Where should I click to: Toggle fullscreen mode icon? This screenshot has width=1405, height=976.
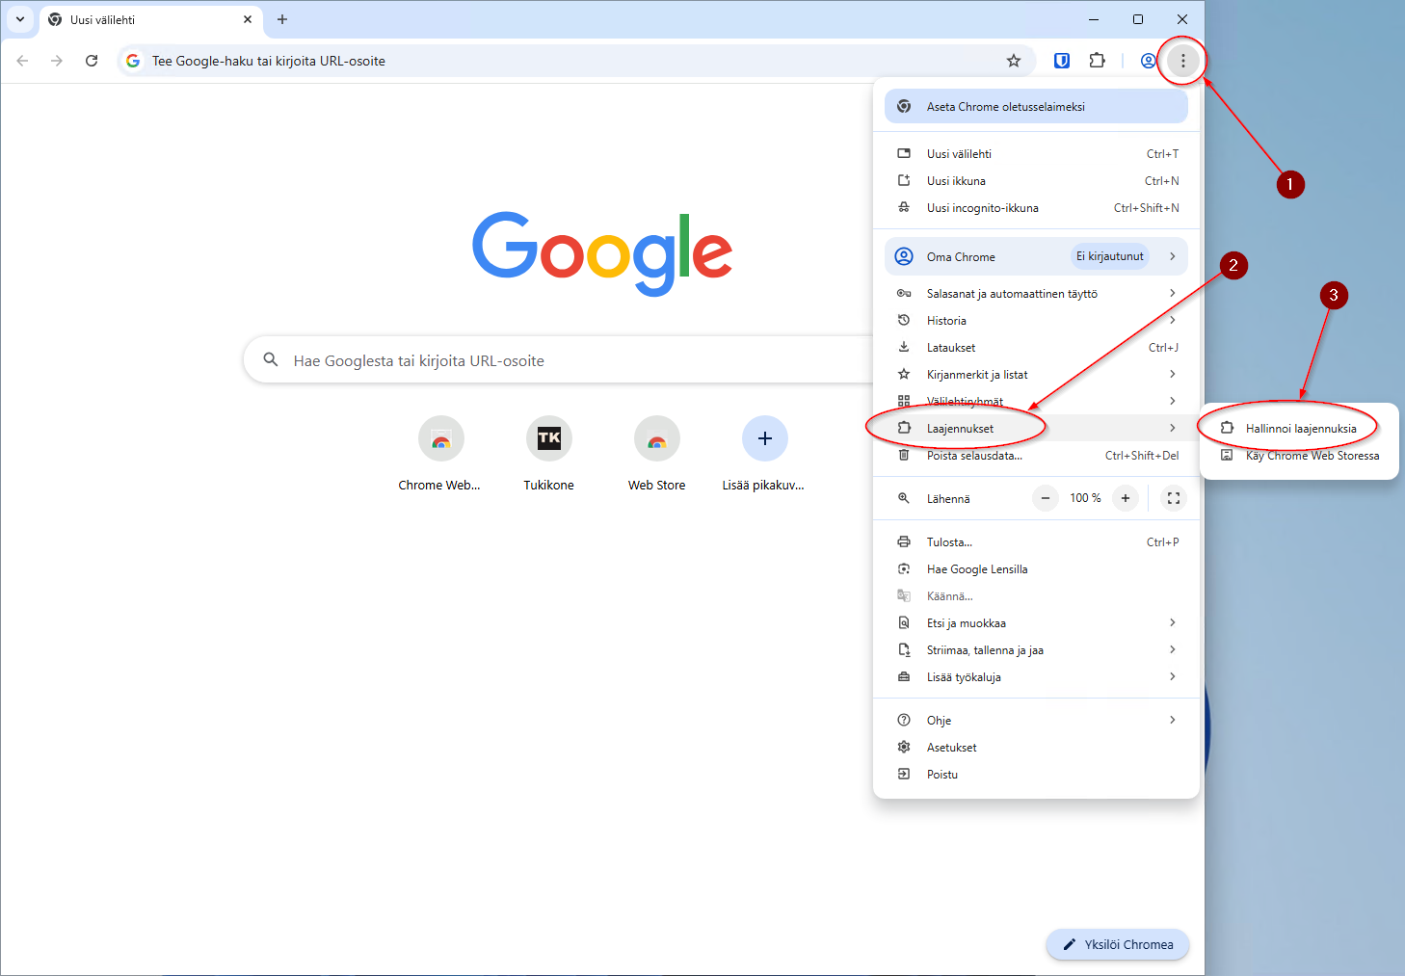tap(1173, 498)
